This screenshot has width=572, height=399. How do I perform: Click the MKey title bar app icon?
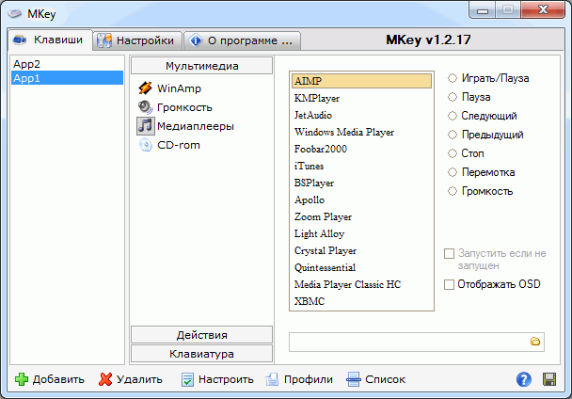coord(15,14)
